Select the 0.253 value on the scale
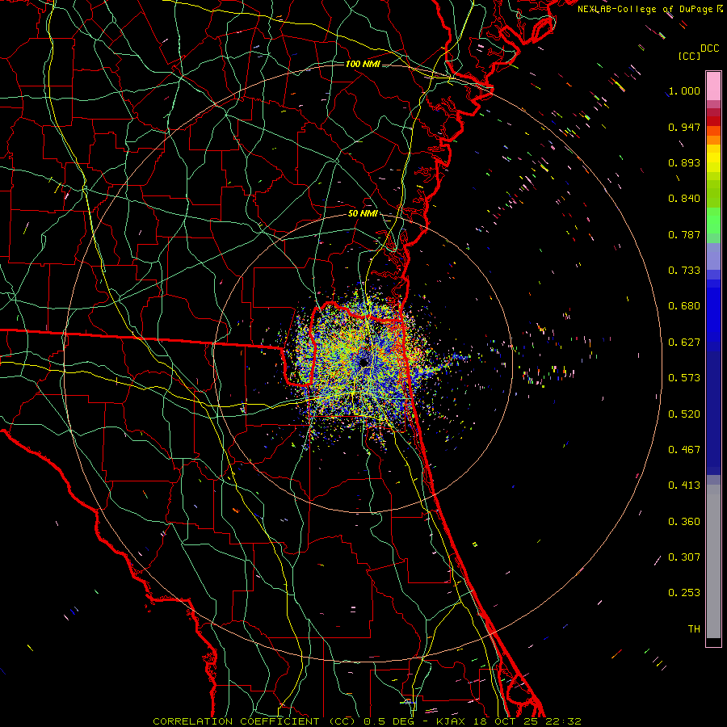This screenshot has height=727, width=727. point(684,593)
